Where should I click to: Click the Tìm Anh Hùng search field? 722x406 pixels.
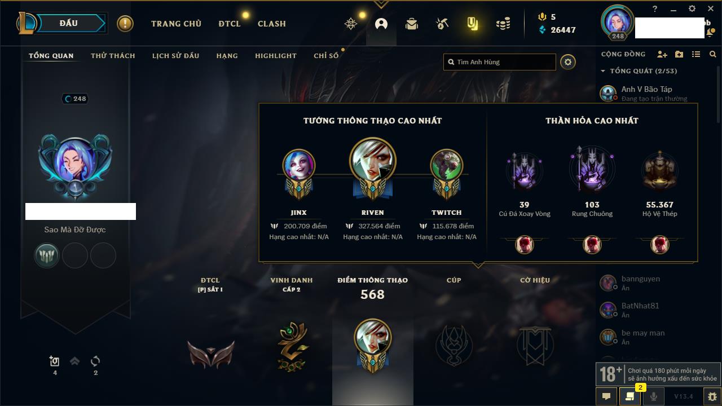[500, 62]
